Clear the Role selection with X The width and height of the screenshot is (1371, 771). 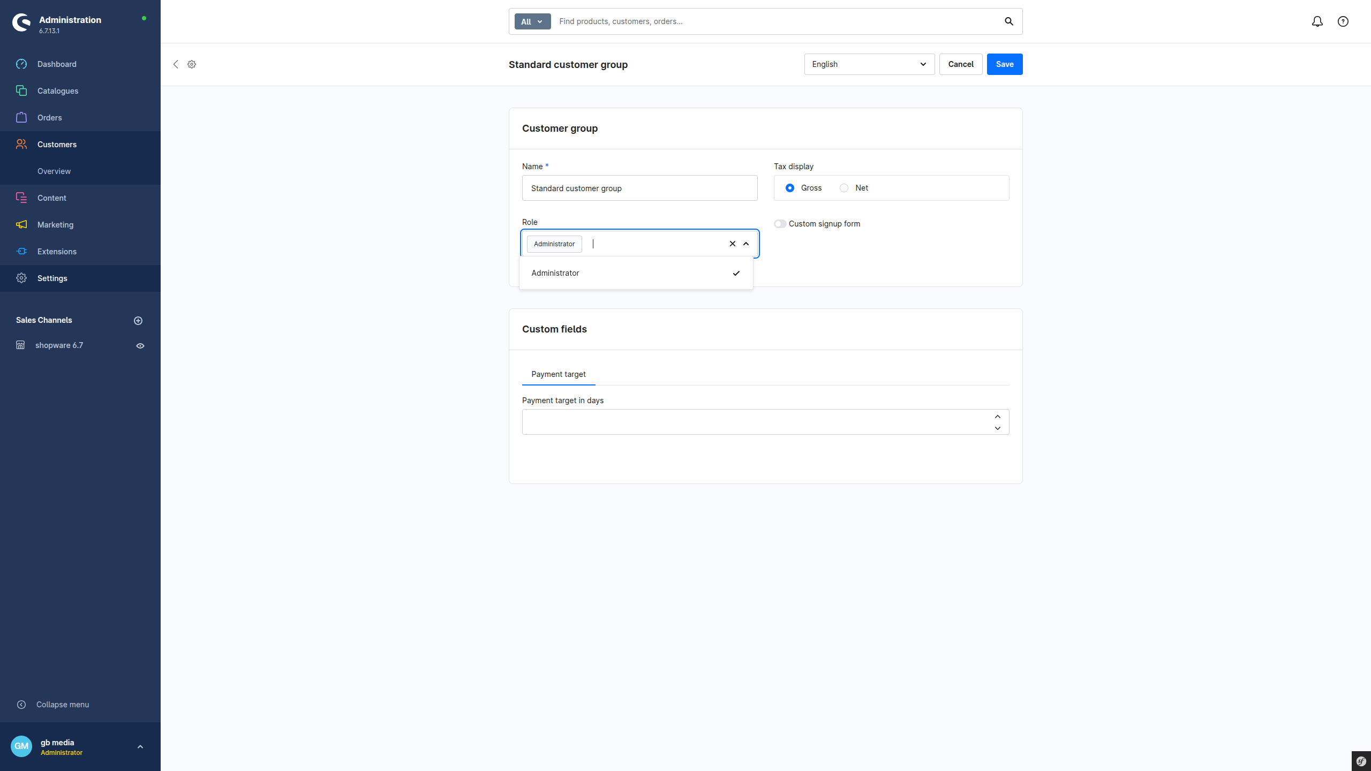coord(733,244)
